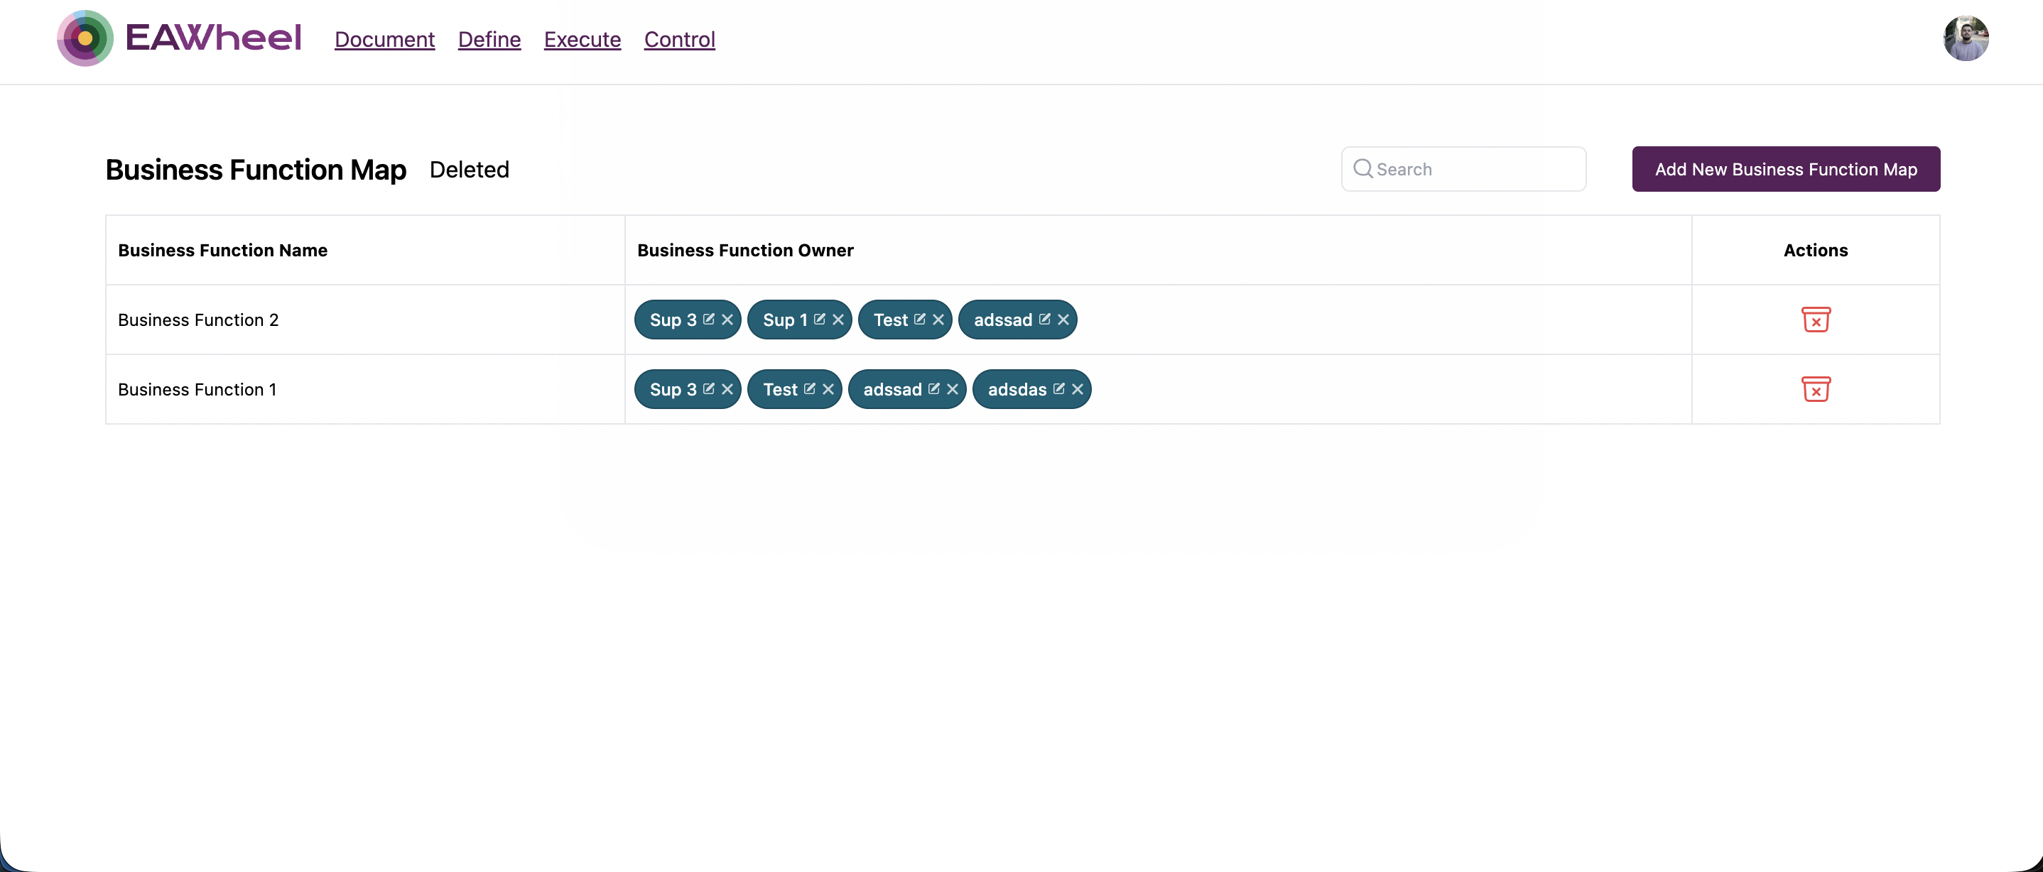Delete Business Function 2 using the trash icon
2043x872 pixels.
[x=1817, y=320]
